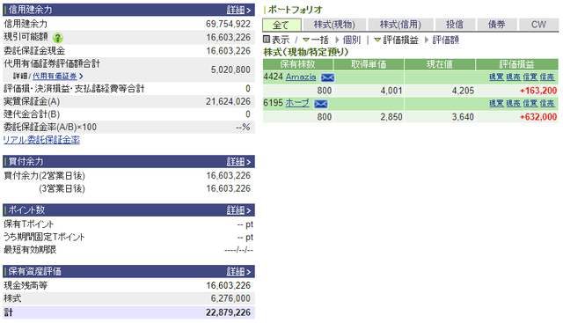Click 信買 in the ホープ row
The width and height of the screenshot is (563, 323).
530,104
